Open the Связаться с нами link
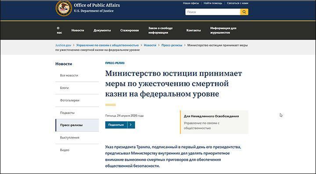 (237, 3)
